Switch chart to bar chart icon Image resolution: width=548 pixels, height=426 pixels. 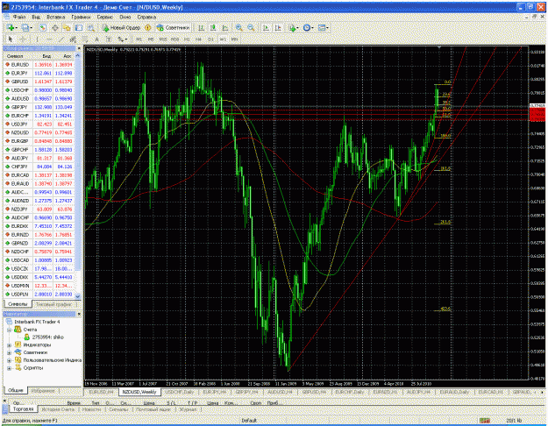pyautogui.click(x=201, y=27)
